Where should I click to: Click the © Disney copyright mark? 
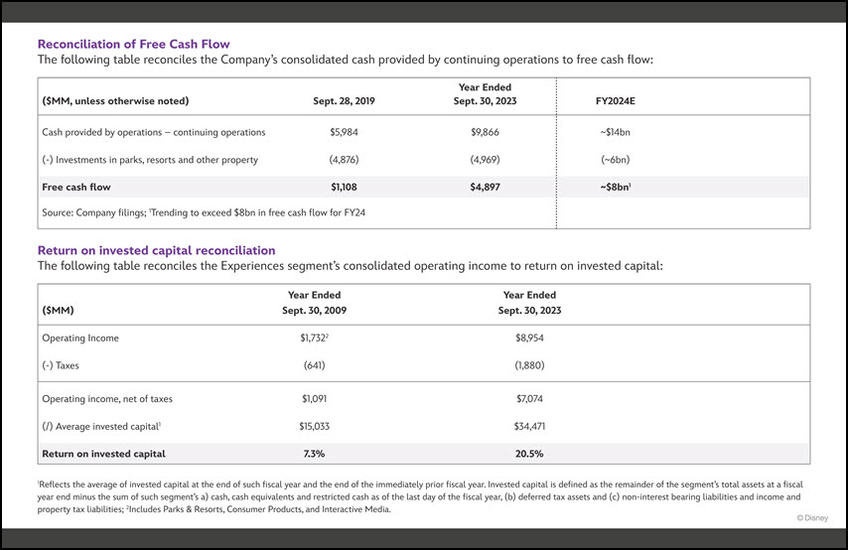(x=810, y=518)
